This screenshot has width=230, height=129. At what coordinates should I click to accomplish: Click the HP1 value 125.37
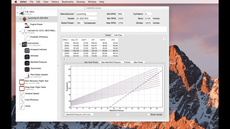point(94,53)
